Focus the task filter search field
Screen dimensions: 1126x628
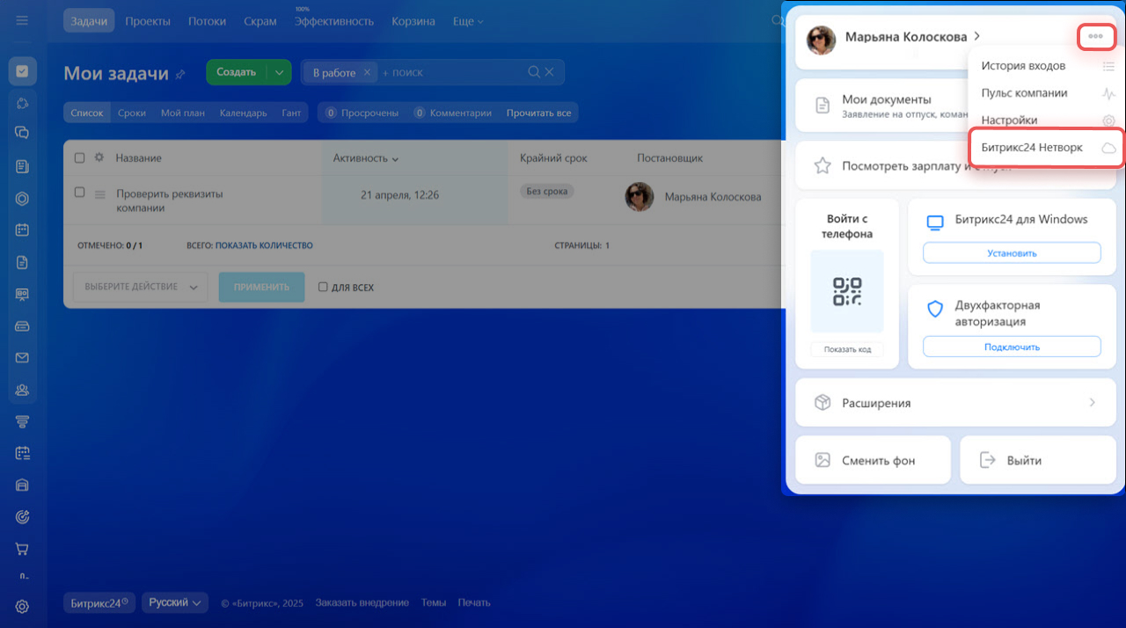(453, 72)
